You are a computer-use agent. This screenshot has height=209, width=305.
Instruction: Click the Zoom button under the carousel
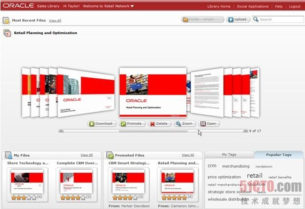[185, 123]
